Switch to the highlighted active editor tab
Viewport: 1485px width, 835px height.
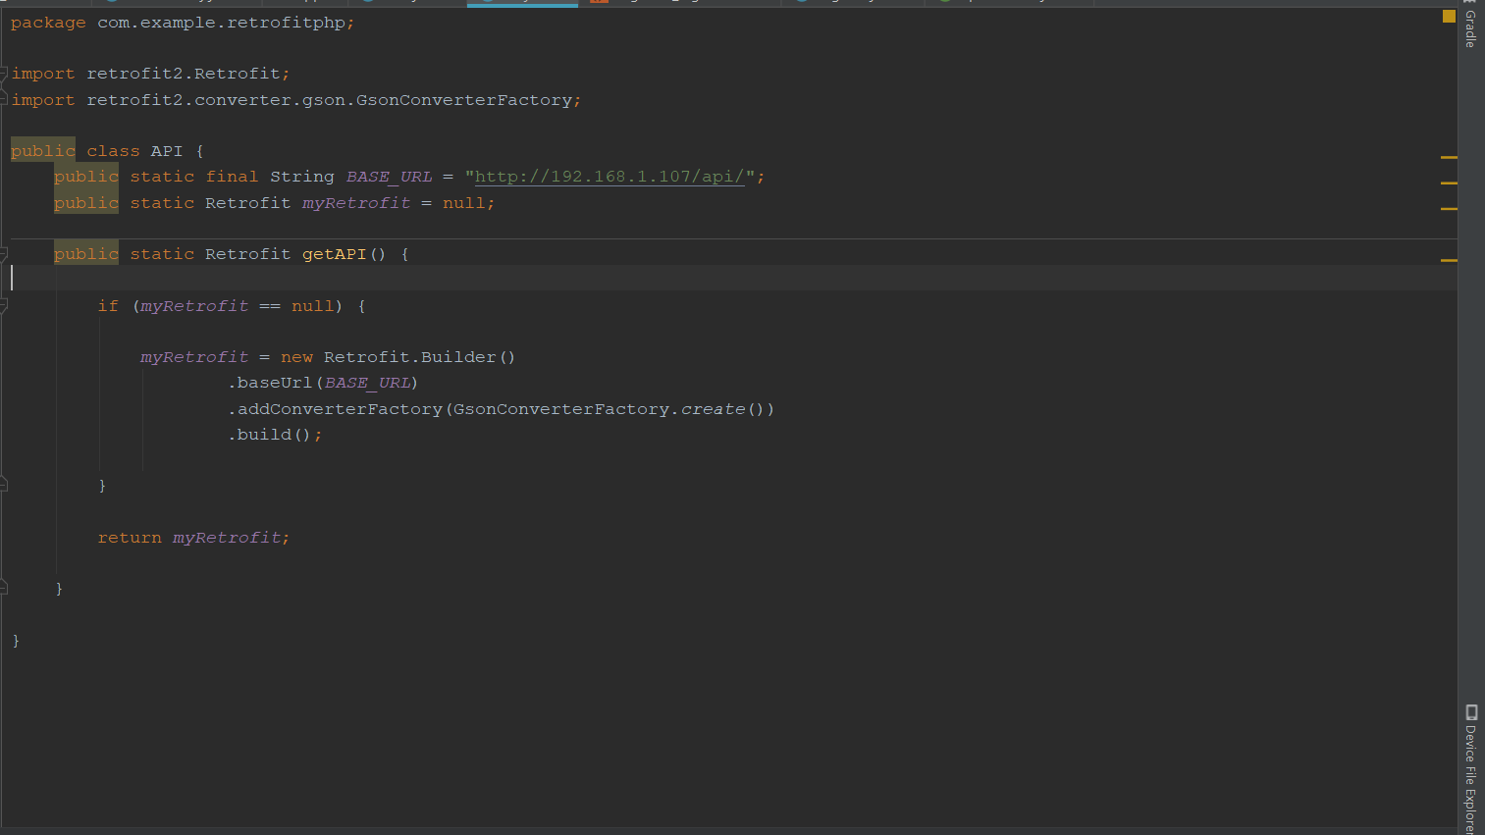pyautogui.click(x=522, y=3)
